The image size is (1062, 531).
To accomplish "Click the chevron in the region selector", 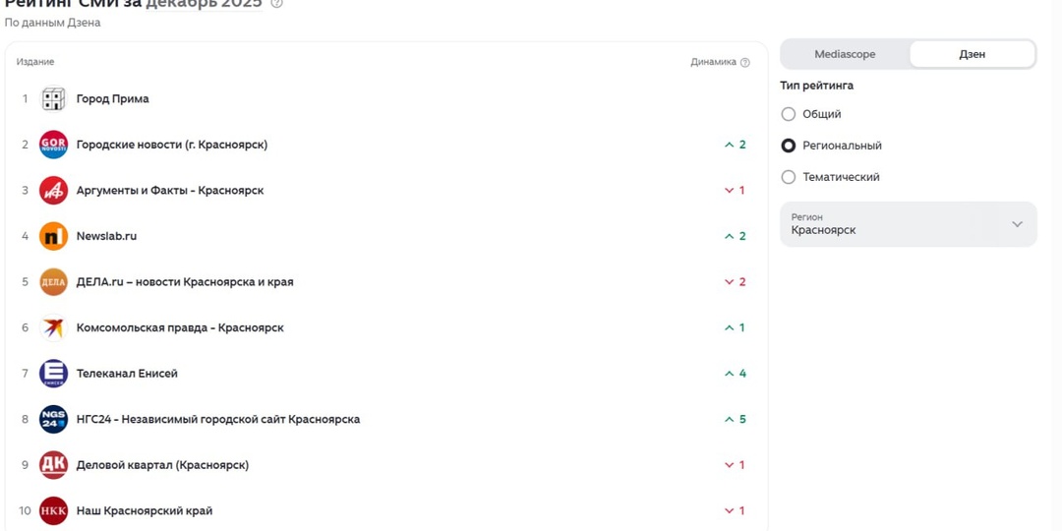I will (1018, 224).
